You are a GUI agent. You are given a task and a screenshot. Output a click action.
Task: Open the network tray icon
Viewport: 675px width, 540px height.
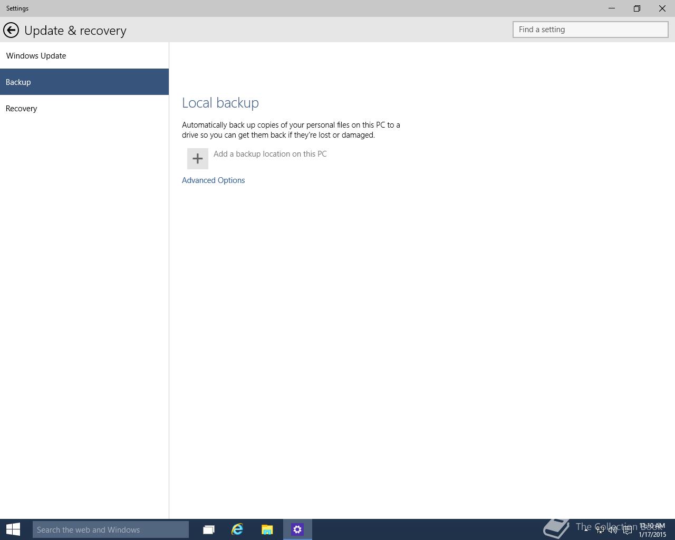(x=600, y=529)
